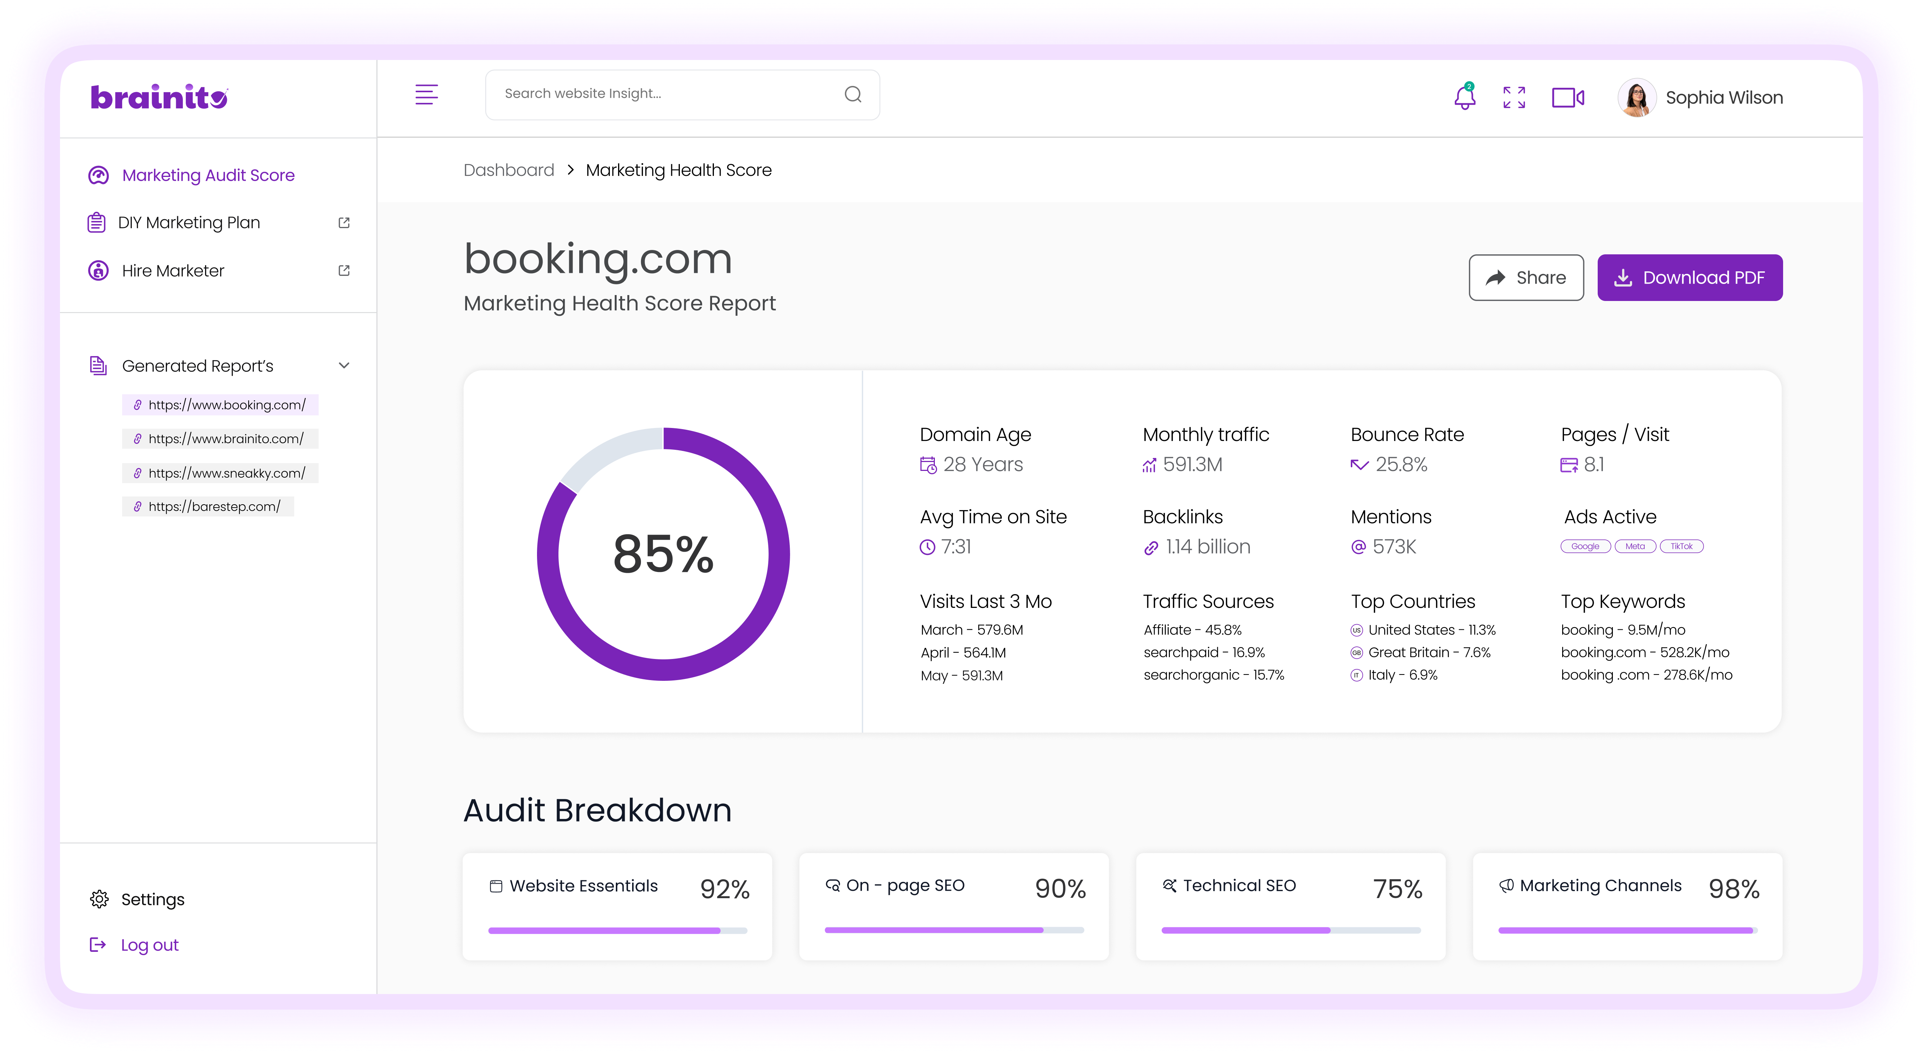Image resolution: width=1923 pixels, height=1054 pixels.
Task: Click the Generated Report's document icon
Action: pos(98,365)
